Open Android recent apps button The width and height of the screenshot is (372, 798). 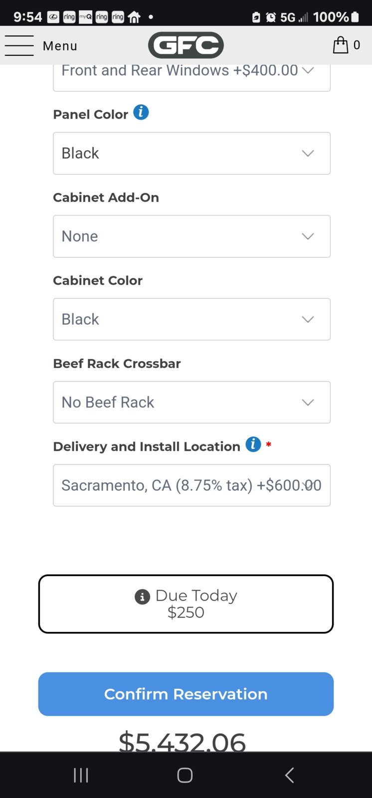(81, 775)
